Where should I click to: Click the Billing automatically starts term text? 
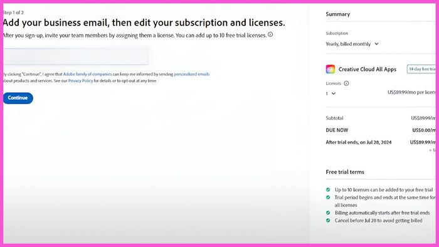pos(382,213)
